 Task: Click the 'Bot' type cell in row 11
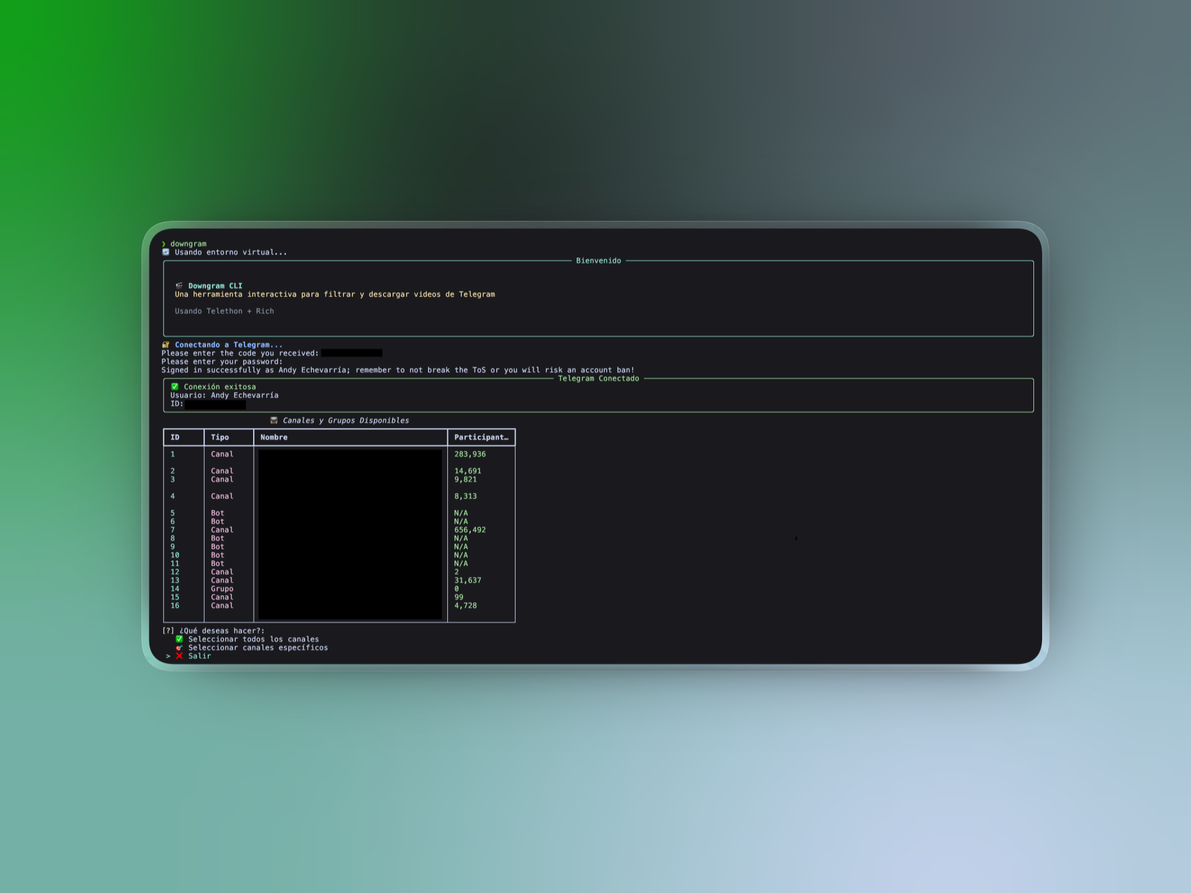[218, 564]
